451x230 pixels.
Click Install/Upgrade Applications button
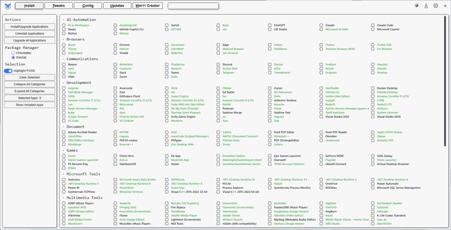click(x=30, y=26)
